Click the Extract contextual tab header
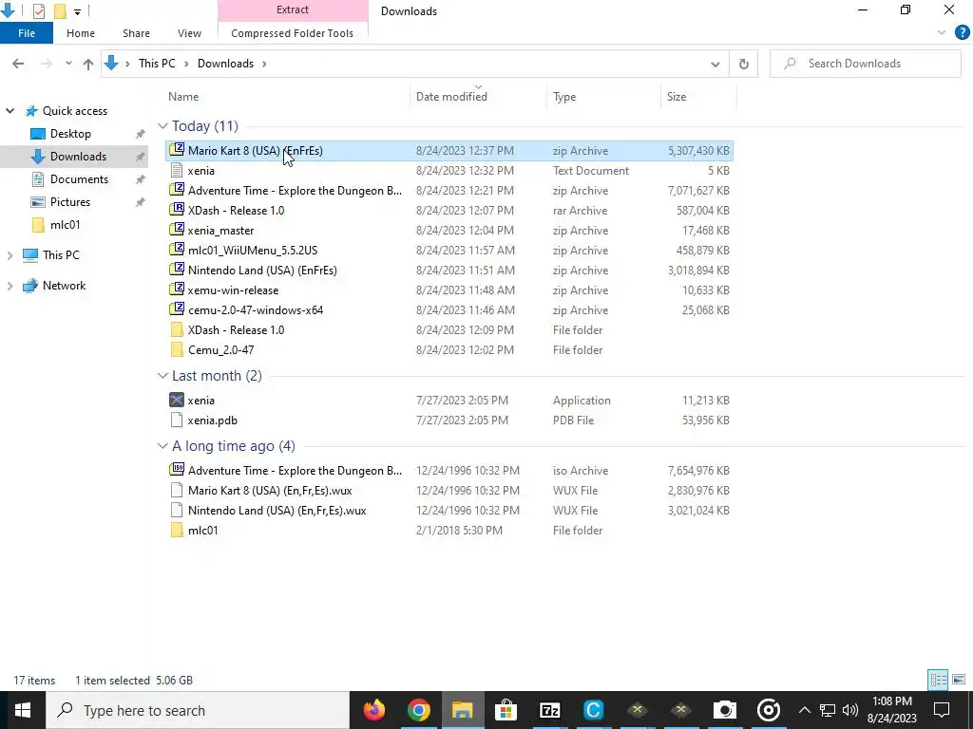Viewport: 973px width, 729px height. 293,9
